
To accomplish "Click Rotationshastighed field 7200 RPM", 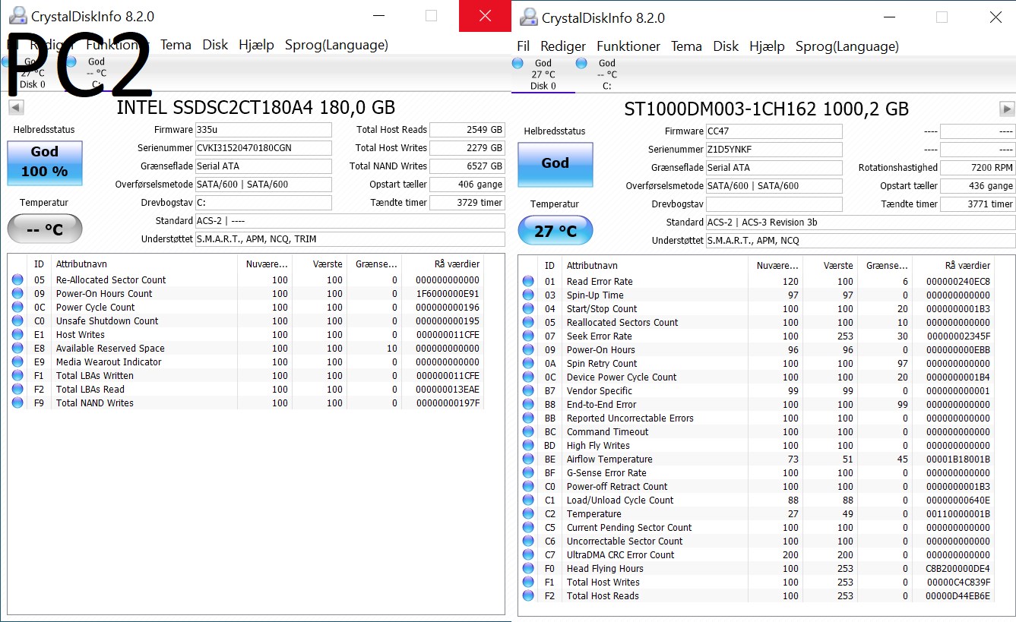I will (978, 168).
